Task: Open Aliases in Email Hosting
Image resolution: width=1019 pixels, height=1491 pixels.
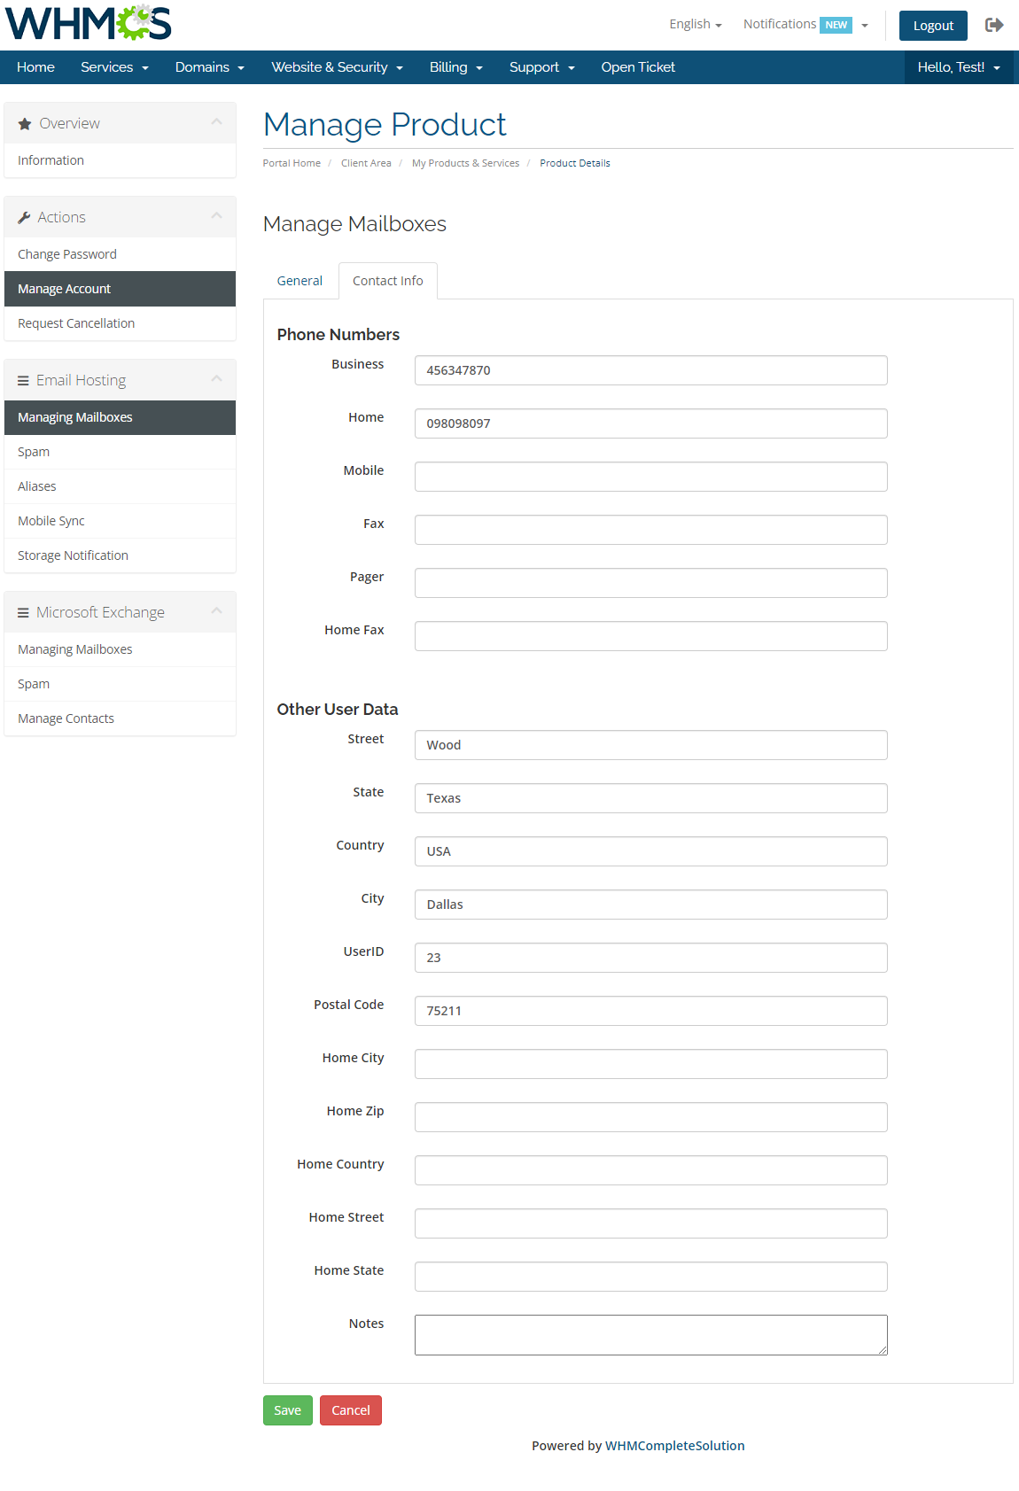Action: (x=120, y=486)
